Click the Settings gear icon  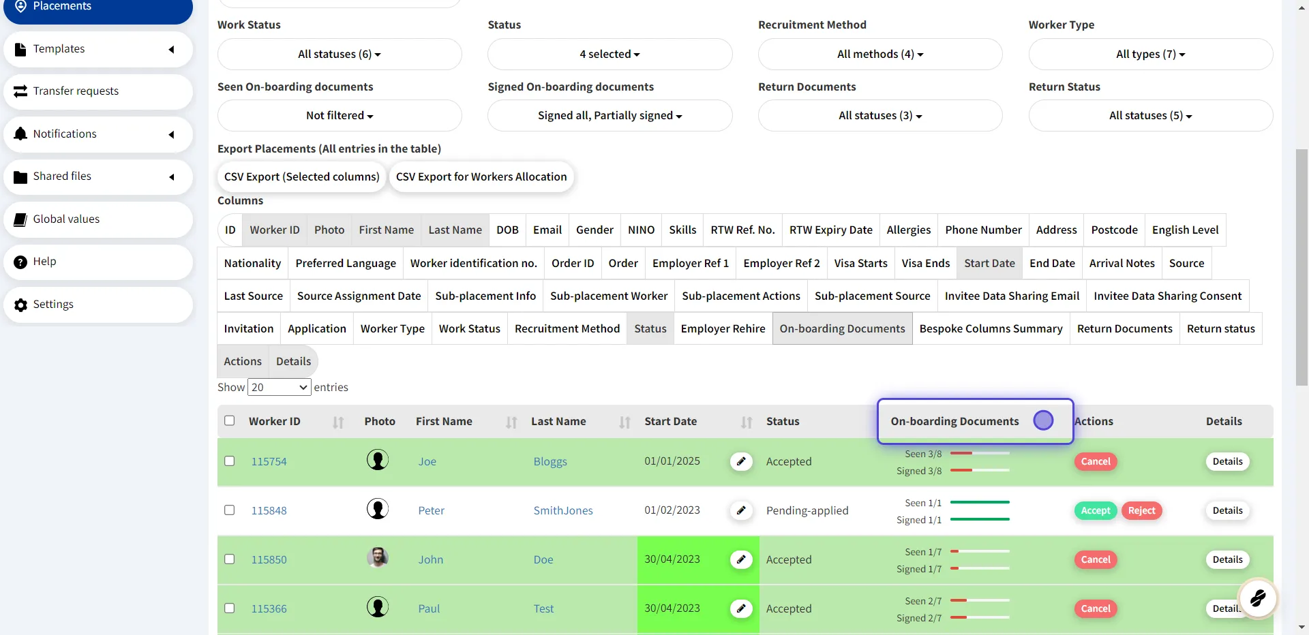pyautogui.click(x=20, y=305)
